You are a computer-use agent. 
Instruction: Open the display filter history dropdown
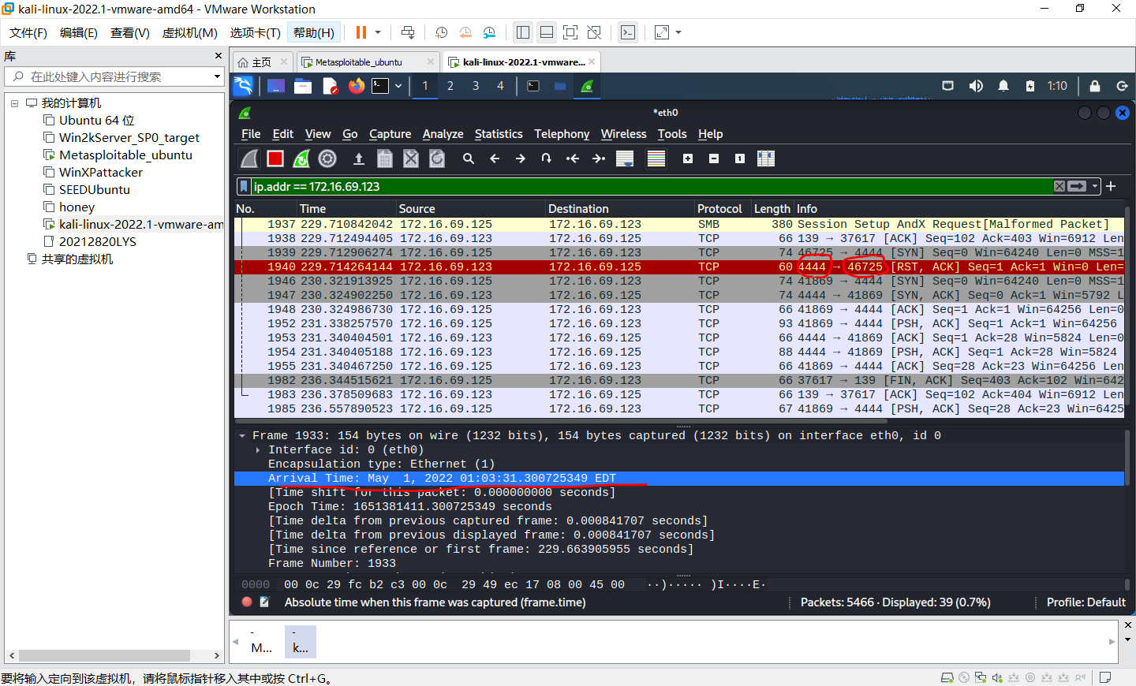[1095, 186]
